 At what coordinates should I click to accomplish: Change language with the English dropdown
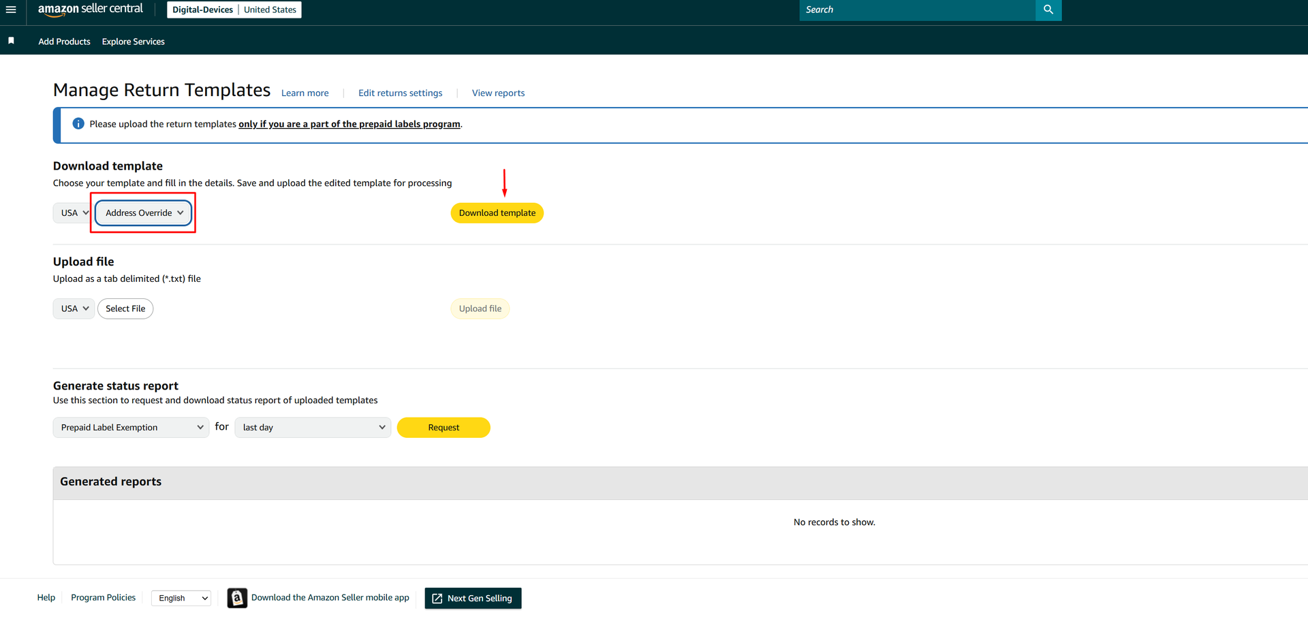[x=182, y=598]
